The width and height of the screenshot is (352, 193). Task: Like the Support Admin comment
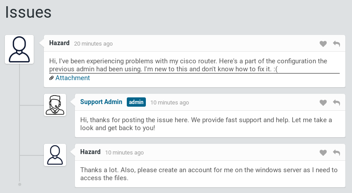tap(323, 103)
